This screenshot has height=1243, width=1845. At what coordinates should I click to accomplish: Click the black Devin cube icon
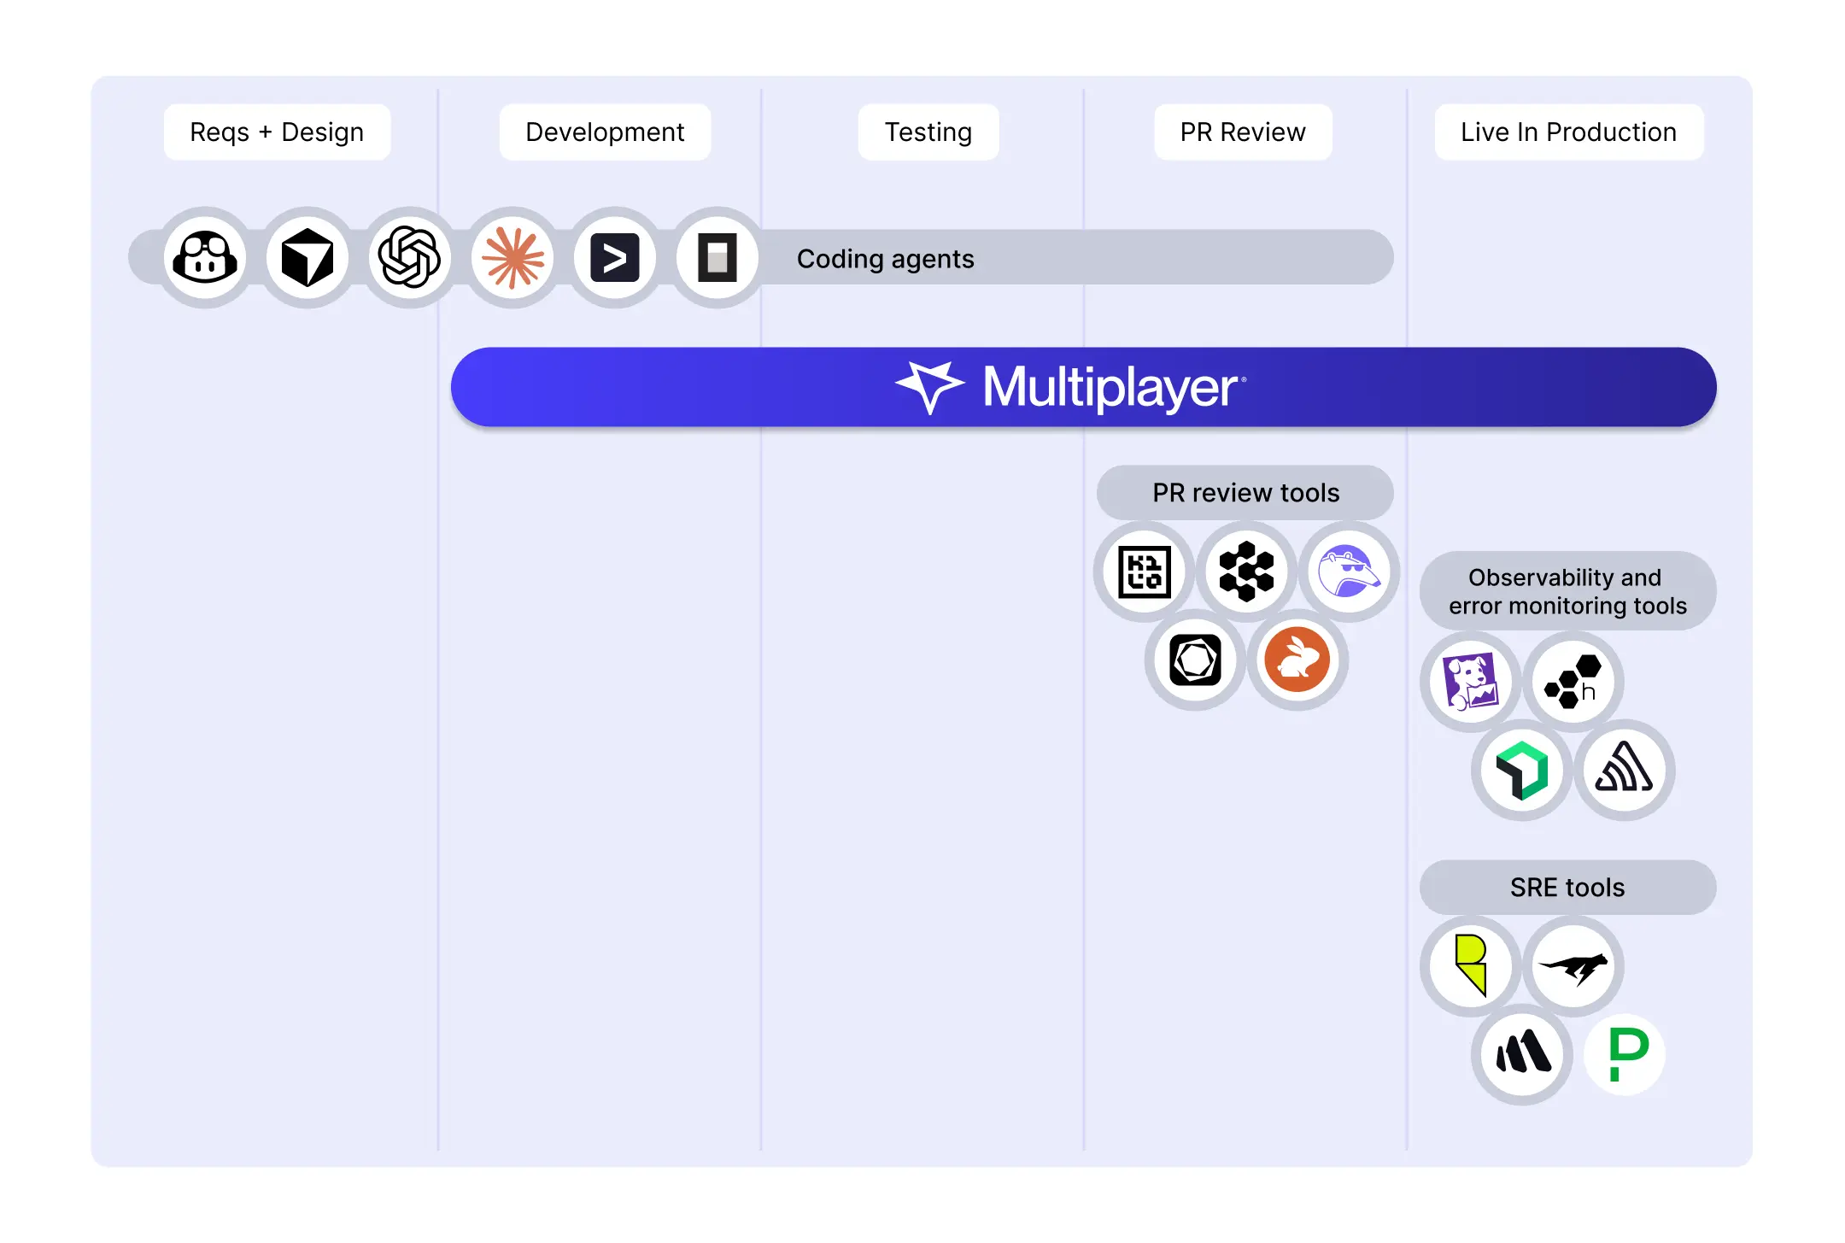coord(307,258)
